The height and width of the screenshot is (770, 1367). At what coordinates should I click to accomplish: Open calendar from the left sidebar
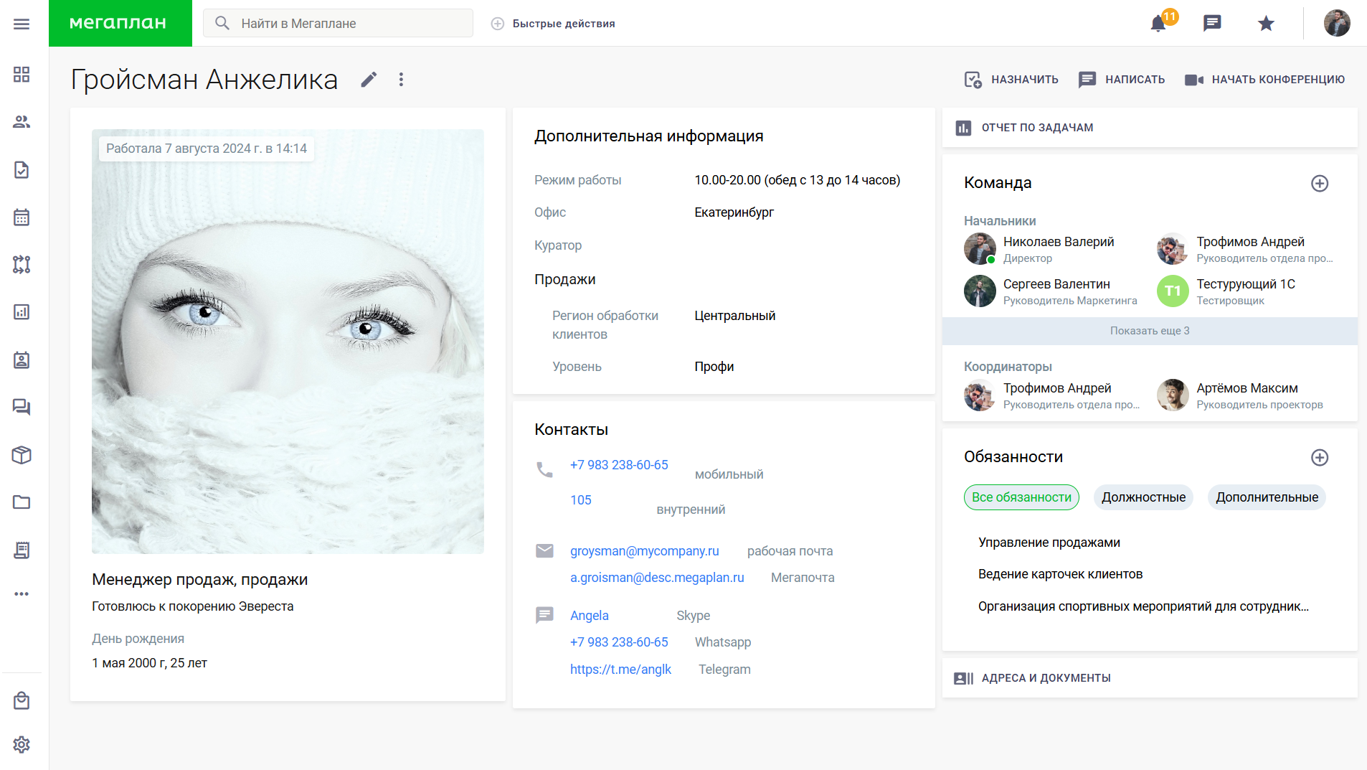click(22, 217)
